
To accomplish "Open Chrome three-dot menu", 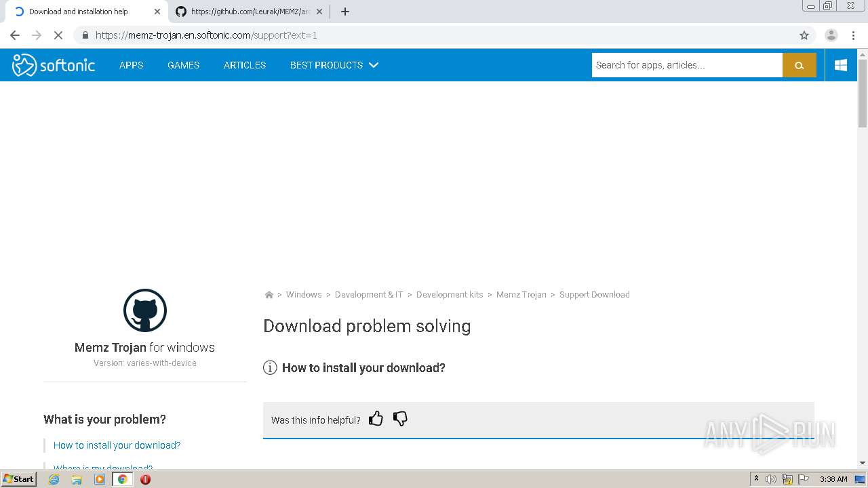I will point(853,35).
